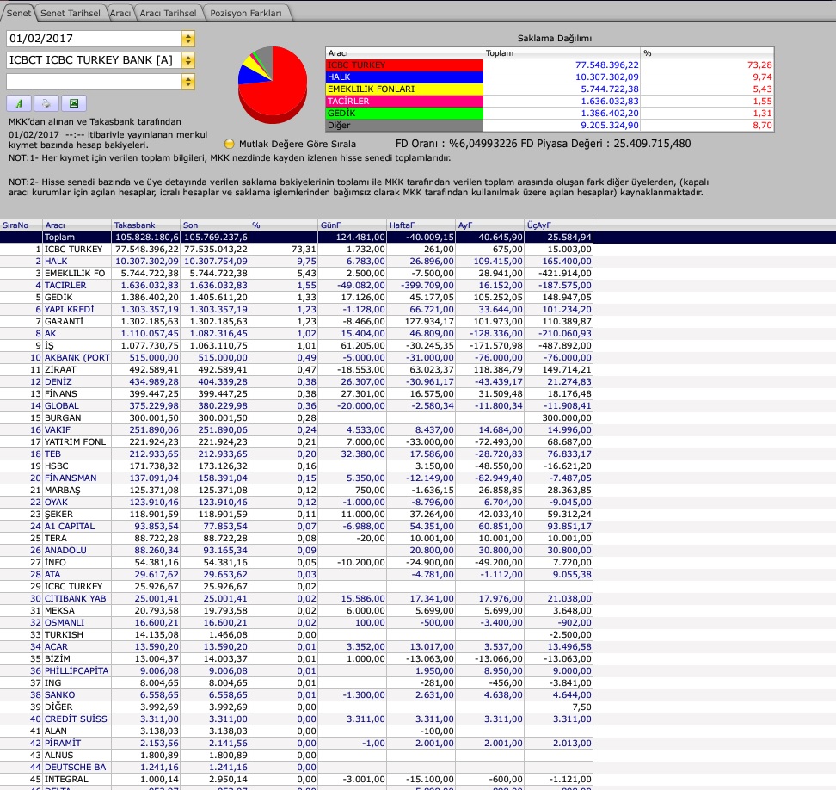The image size is (836, 790).
Task: Select the Senet tab
Action: (19, 13)
